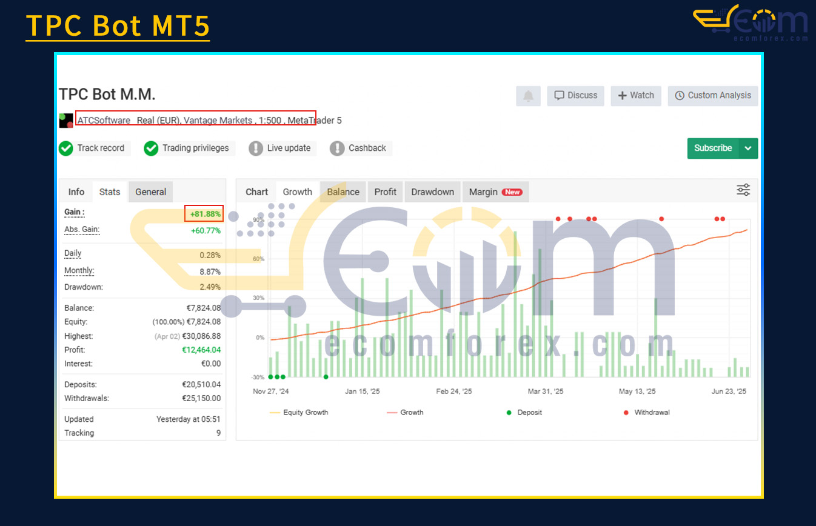
Task: Click the Live update warning icon
Action: [256, 148]
